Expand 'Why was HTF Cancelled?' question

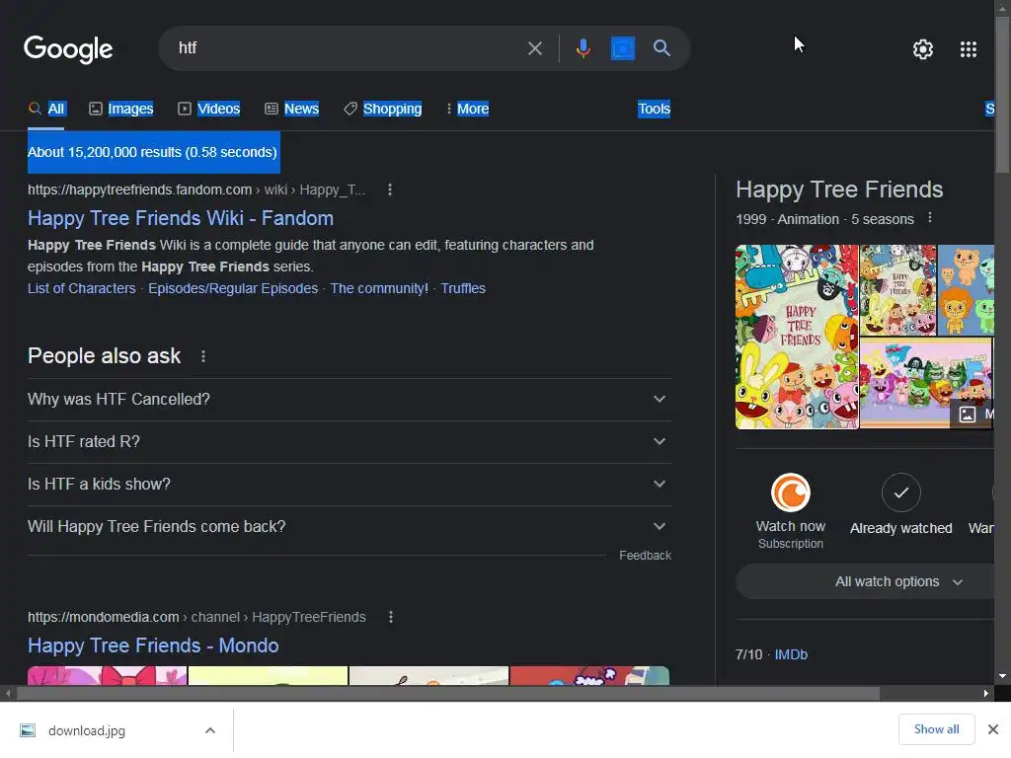pyautogui.click(x=349, y=400)
